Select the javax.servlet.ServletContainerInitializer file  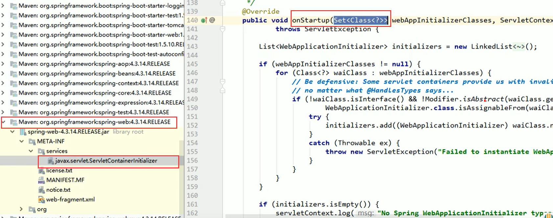(106, 161)
